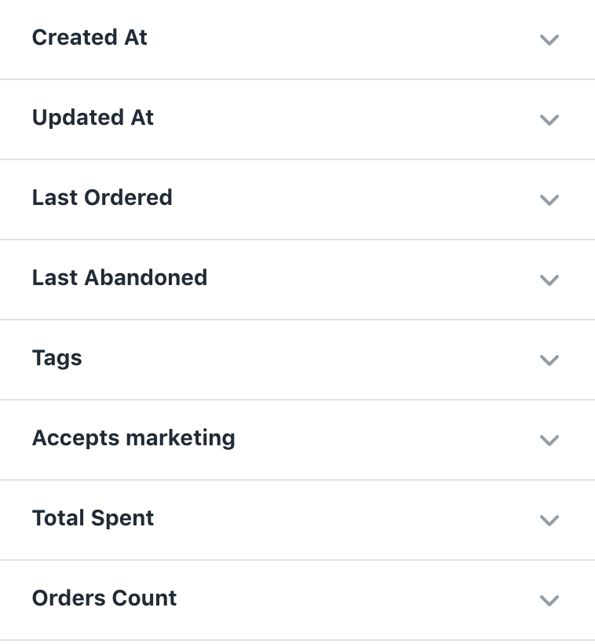
Task: Click the down arrow beside Last Ordered
Action: coord(549,199)
